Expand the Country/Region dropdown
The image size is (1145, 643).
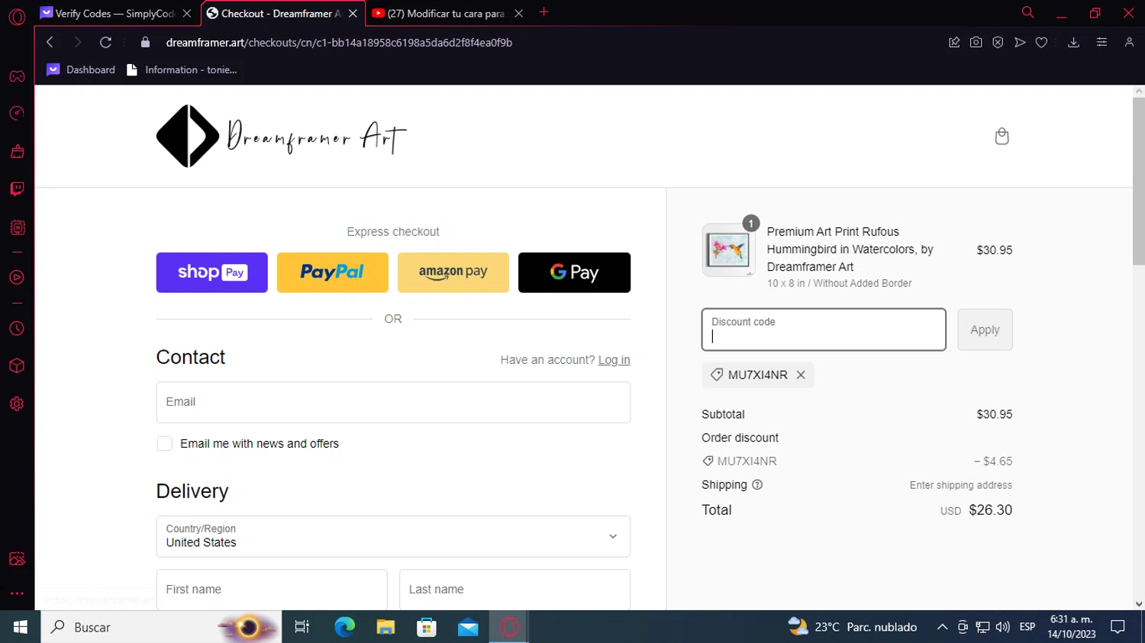pos(393,536)
